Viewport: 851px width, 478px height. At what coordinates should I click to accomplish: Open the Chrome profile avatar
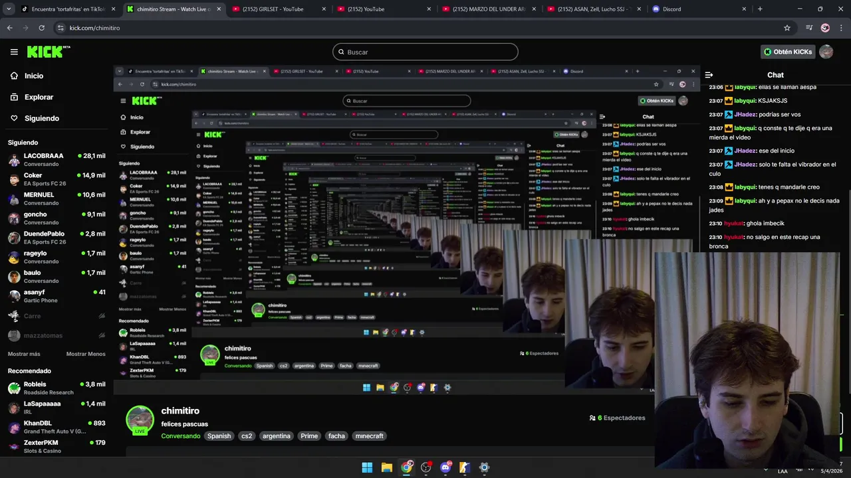825,28
